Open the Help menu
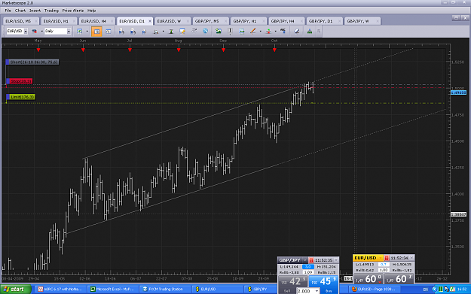This screenshot has height=294, width=471. [x=92, y=11]
